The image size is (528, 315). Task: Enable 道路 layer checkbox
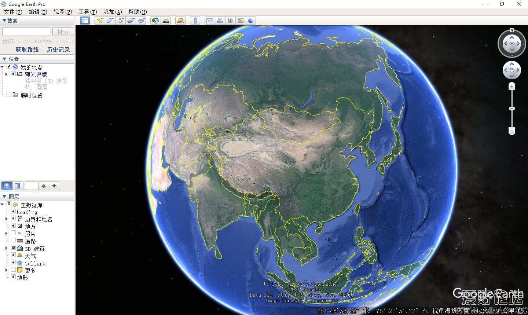click(x=13, y=241)
